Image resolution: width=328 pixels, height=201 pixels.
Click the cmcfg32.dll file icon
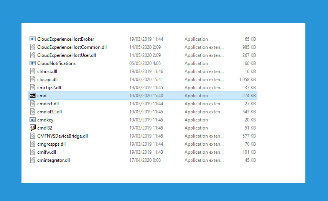coord(33,87)
